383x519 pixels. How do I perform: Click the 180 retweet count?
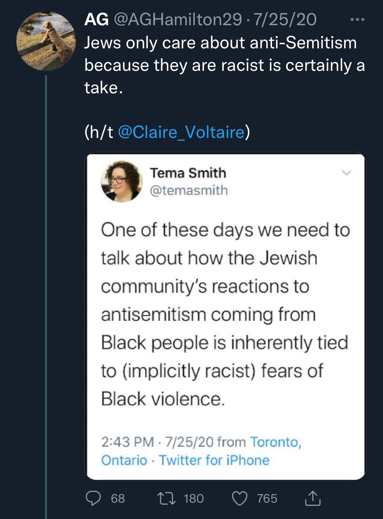click(194, 499)
